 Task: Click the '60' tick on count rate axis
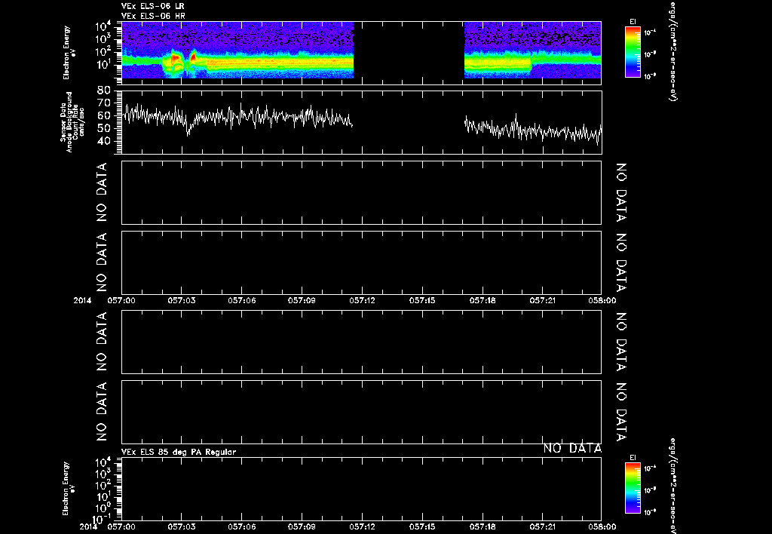[104, 115]
